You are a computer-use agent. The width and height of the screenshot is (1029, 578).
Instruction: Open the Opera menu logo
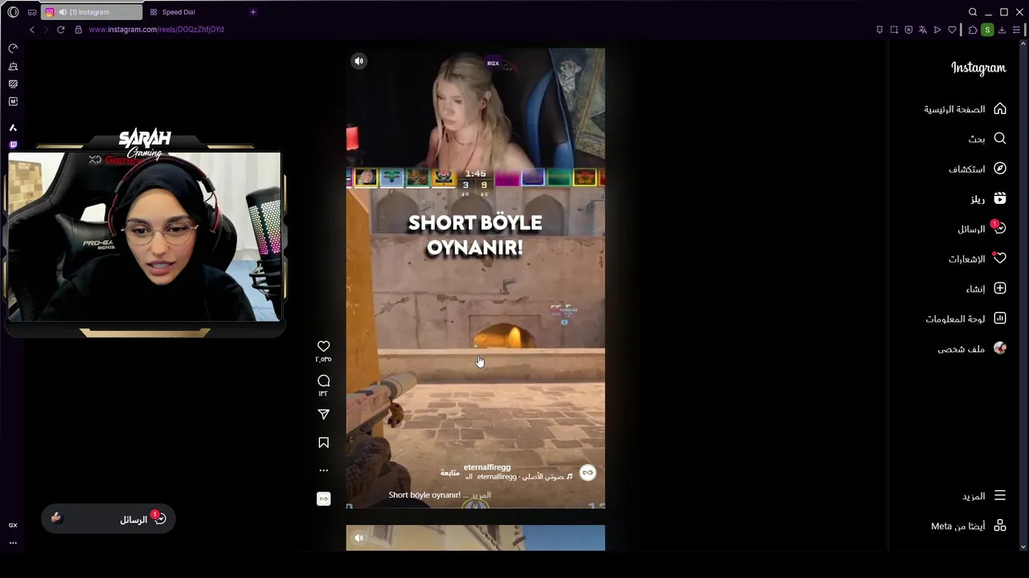(13, 12)
